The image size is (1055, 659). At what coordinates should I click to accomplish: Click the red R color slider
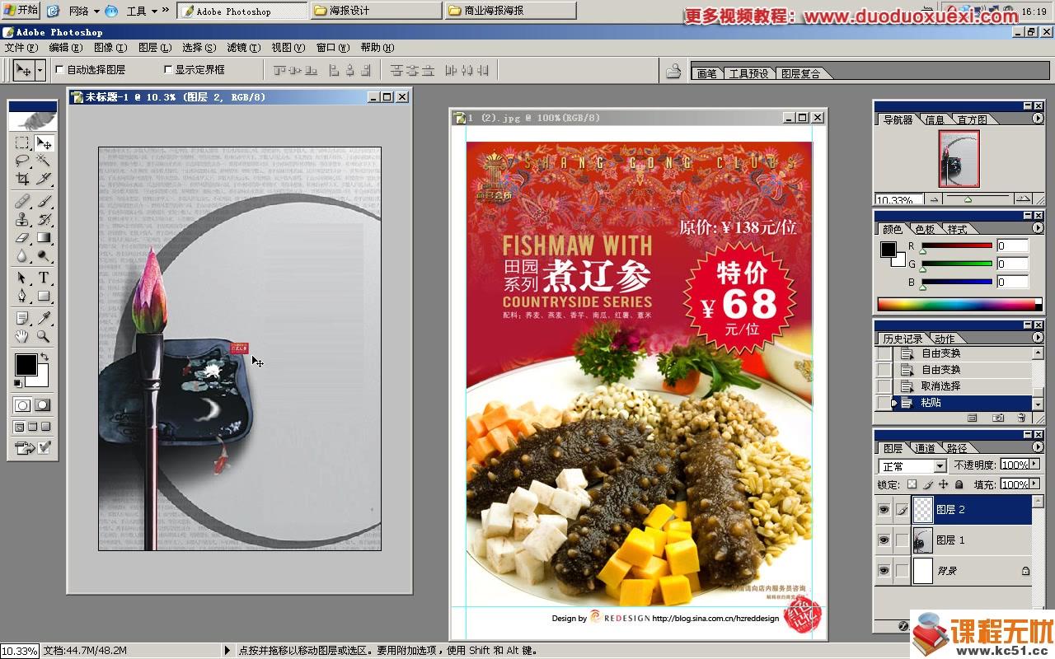click(957, 246)
